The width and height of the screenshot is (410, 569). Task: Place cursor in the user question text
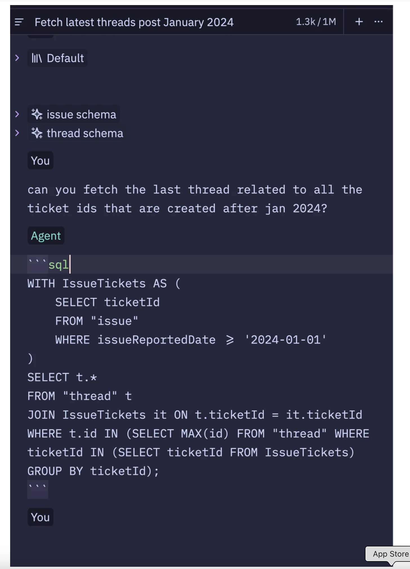pyautogui.click(x=195, y=199)
